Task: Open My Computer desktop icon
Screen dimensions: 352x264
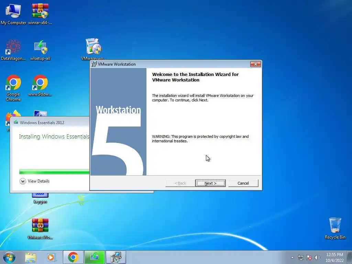Action: 13,13
